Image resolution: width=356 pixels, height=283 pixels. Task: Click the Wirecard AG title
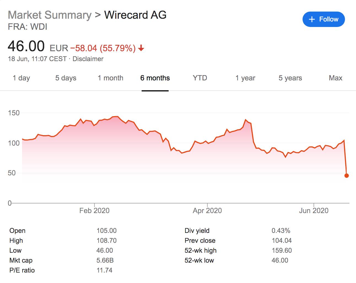[x=136, y=15]
